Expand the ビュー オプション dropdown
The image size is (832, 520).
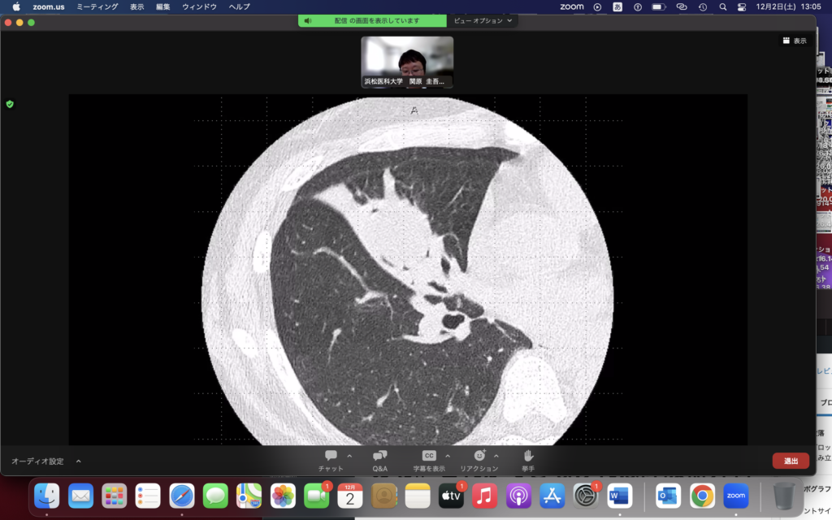pos(483,20)
